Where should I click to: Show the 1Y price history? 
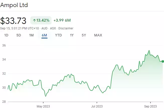pyautogui.click(x=72, y=35)
